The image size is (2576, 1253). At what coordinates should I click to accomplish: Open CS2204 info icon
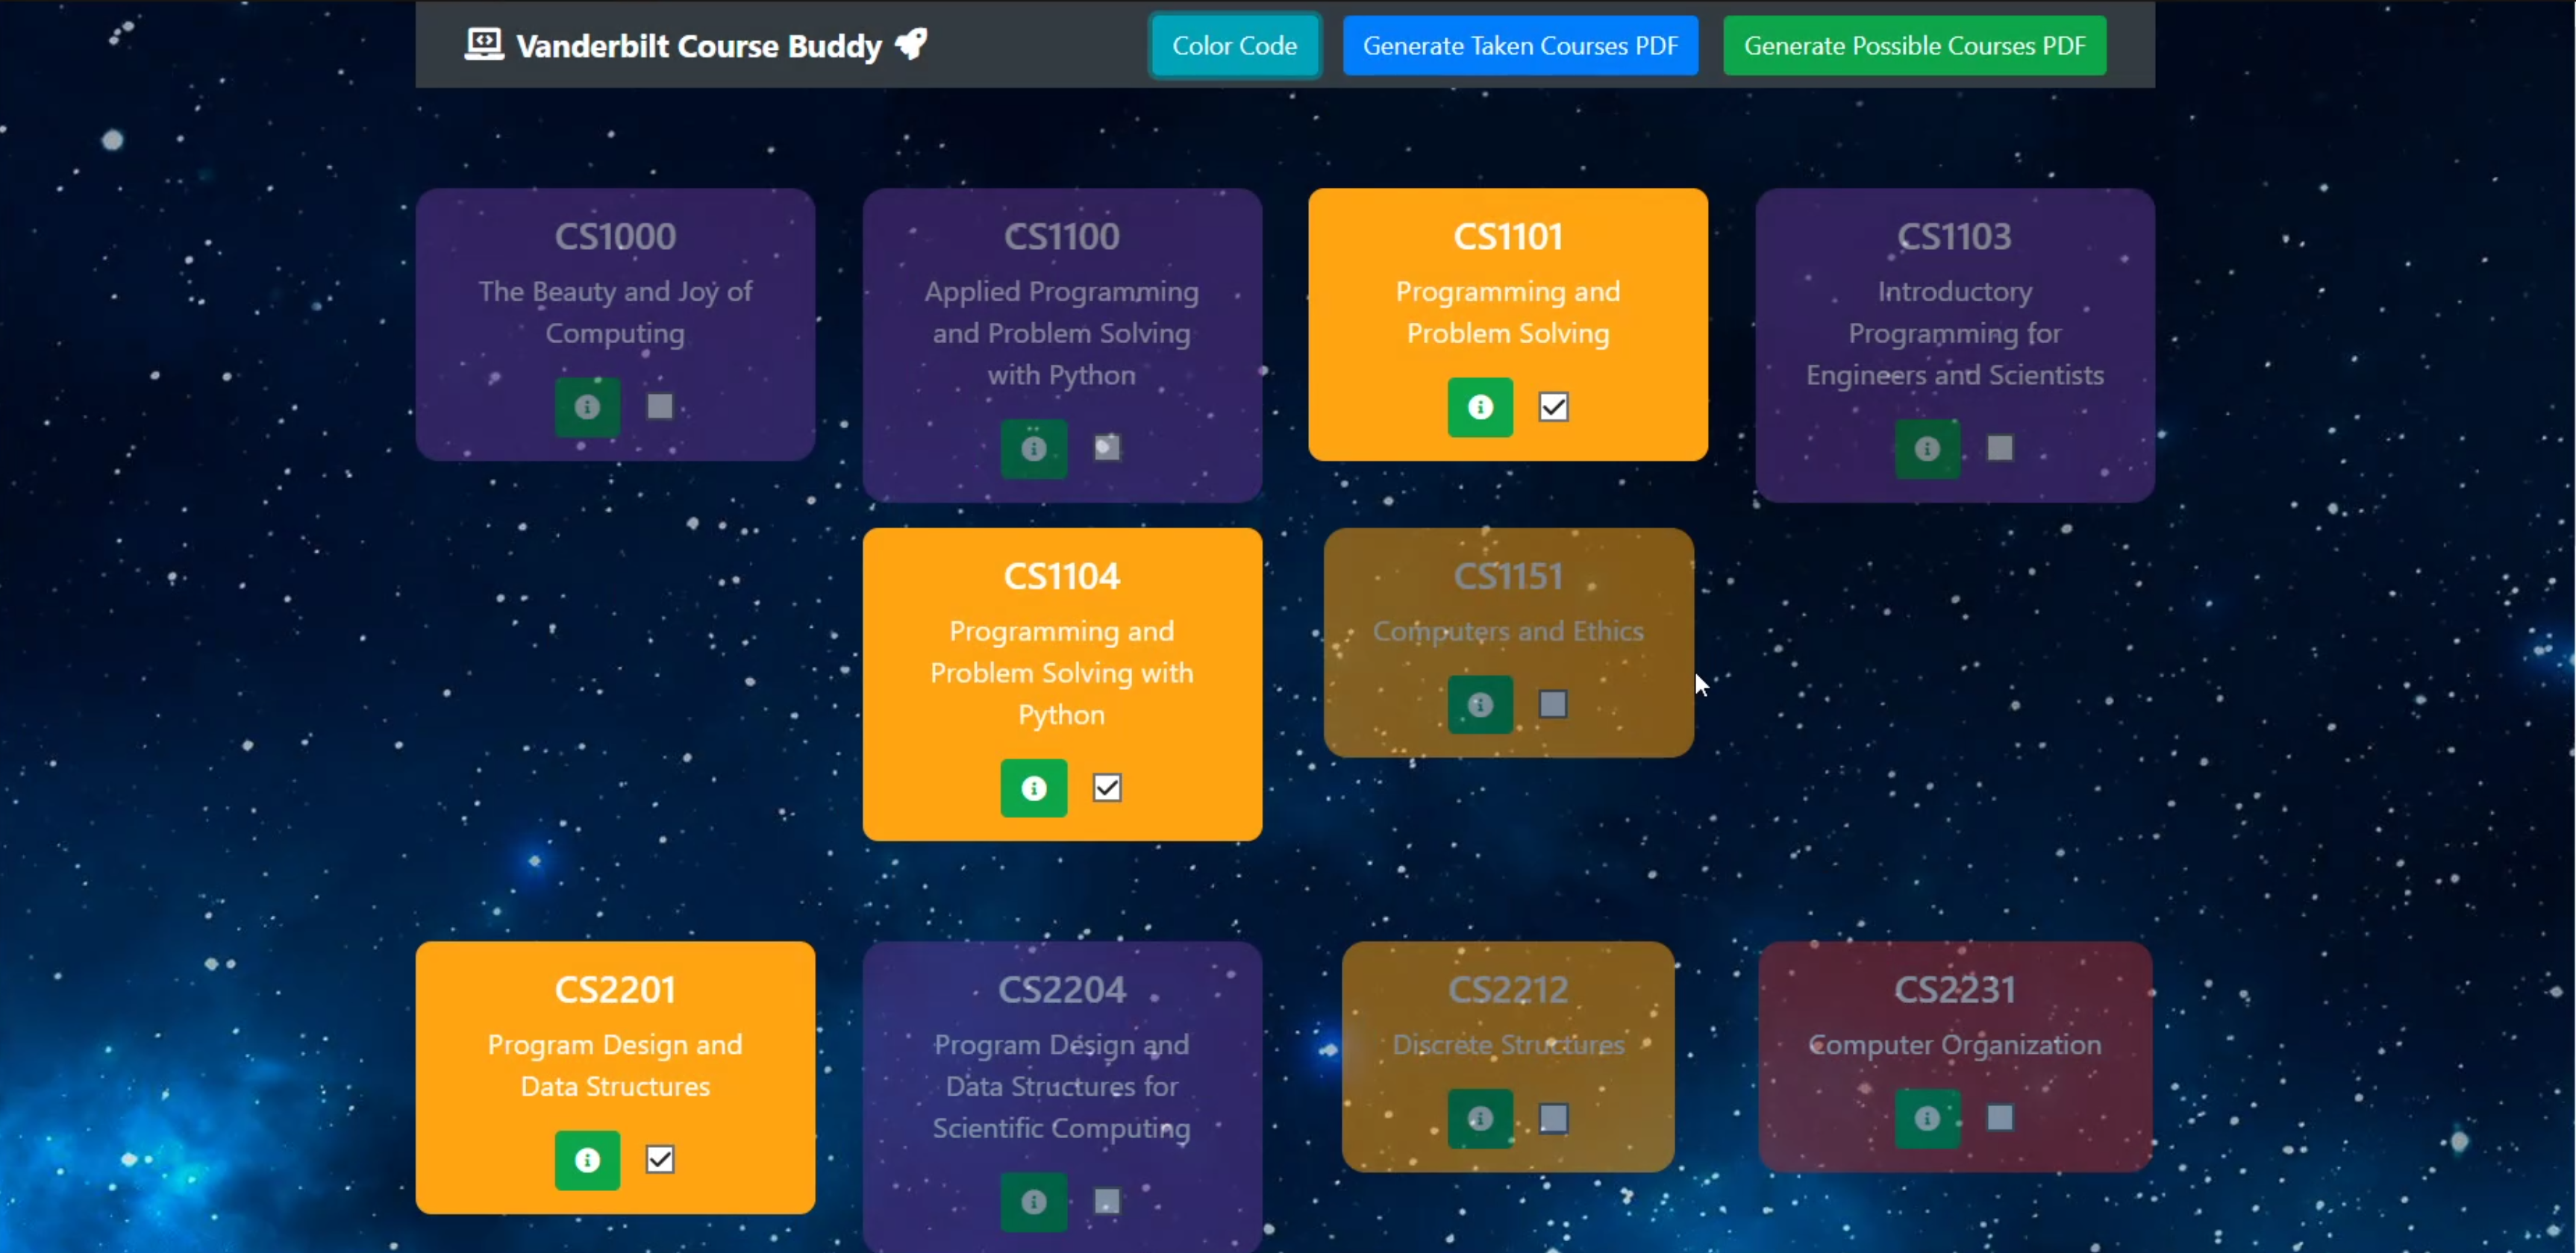[1033, 1201]
